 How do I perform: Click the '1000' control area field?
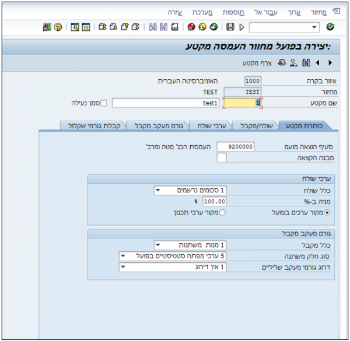[253, 81]
